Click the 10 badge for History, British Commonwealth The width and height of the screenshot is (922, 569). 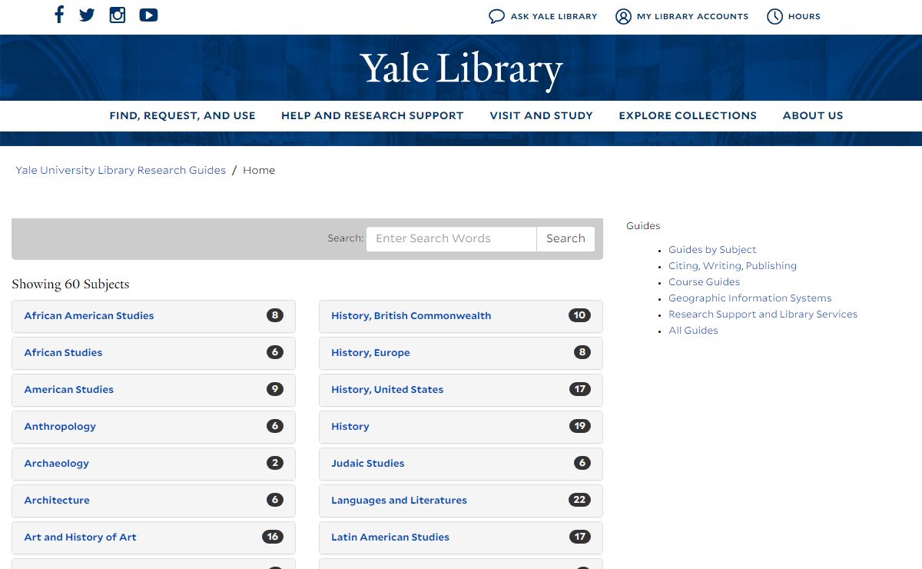coord(579,315)
